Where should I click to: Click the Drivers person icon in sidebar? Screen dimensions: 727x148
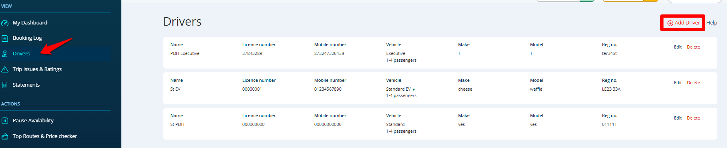5,54
